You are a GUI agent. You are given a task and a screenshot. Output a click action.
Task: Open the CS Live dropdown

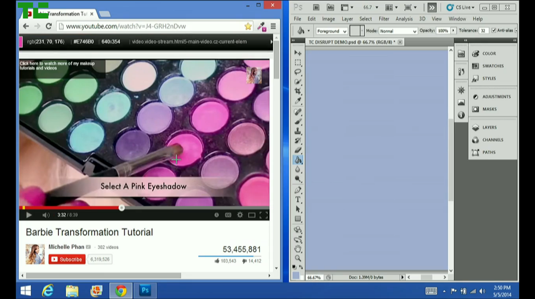(x=461, y=7)
